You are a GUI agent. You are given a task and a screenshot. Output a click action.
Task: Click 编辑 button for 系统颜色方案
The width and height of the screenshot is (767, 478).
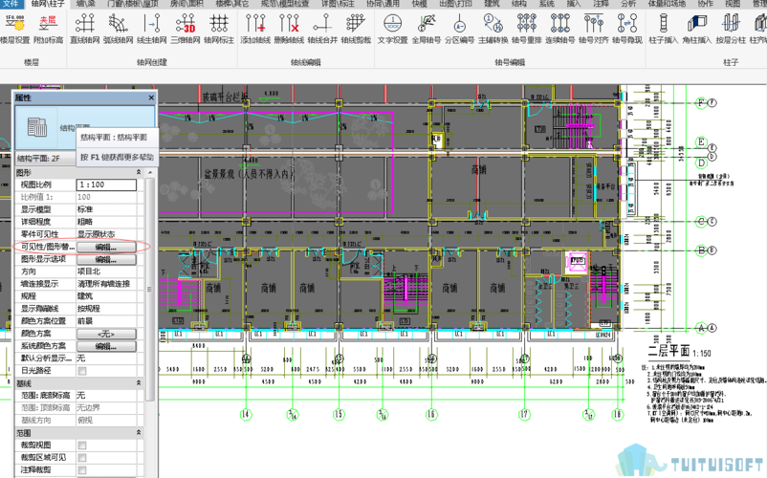tap(106, 346)
